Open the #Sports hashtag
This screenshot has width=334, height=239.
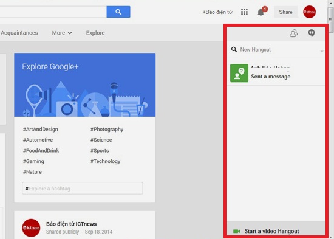click(100, 151)
